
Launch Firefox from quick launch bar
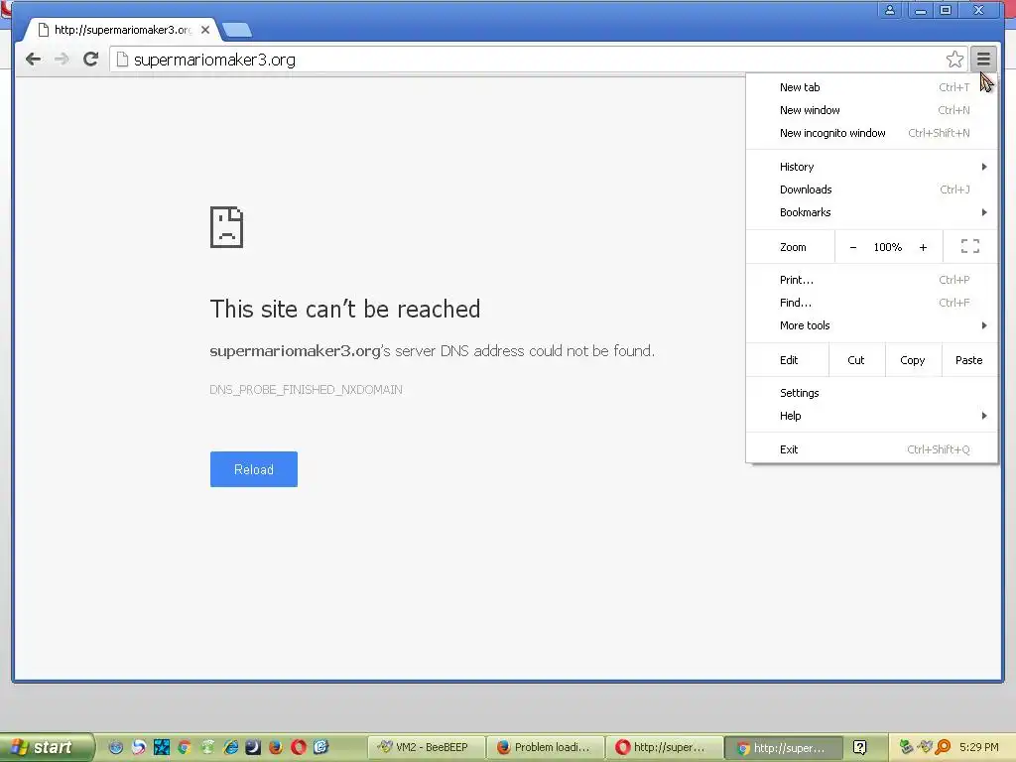tap(276, 747)
